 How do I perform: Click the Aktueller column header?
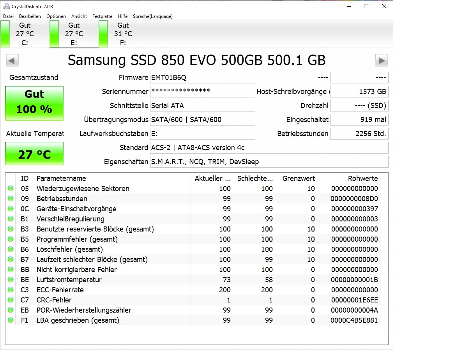click(212, 179)
